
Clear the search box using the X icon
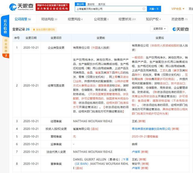click(144, 9)
